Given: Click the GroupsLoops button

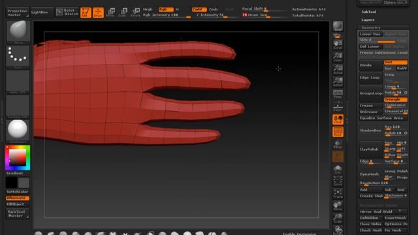Looking at the screenshot, I should (x=370, y=93).
